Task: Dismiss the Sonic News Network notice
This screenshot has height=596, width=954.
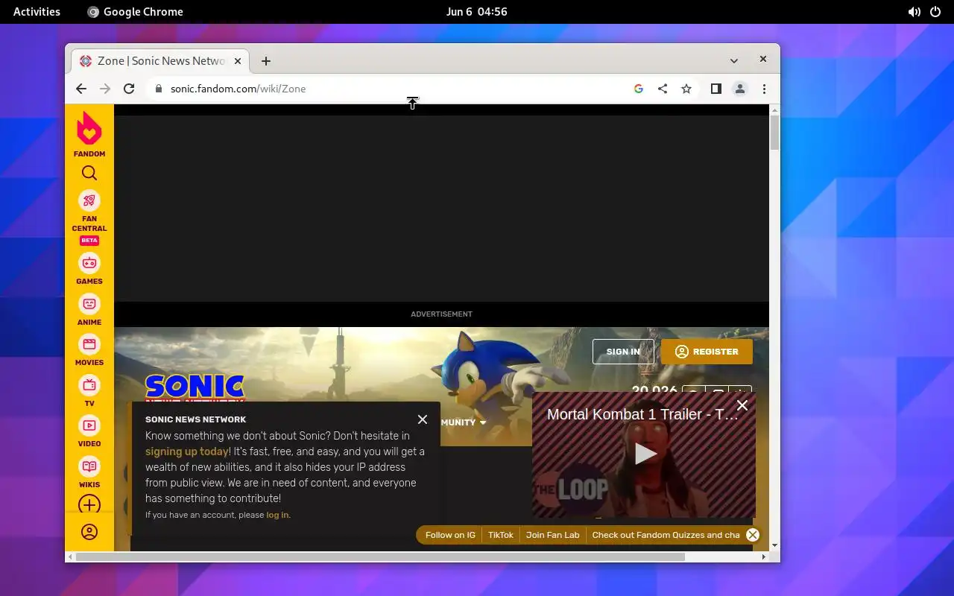Action: tap(423, 419)
